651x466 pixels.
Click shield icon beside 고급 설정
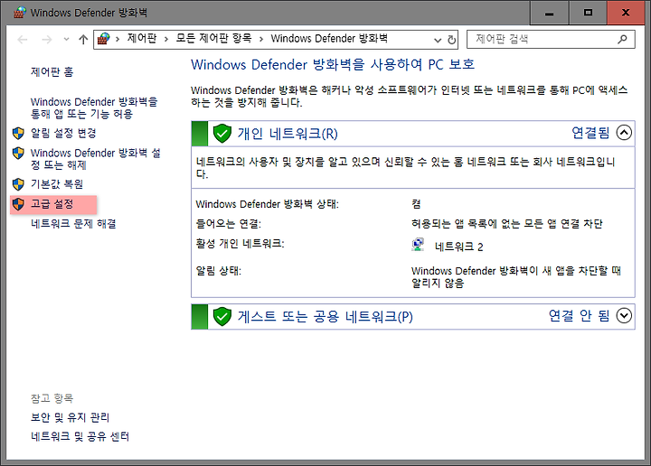(18, 204)
